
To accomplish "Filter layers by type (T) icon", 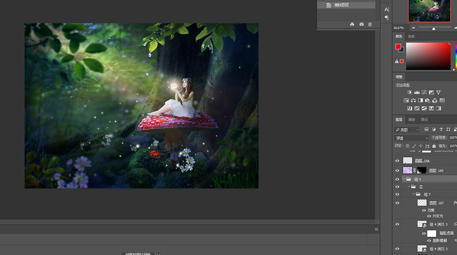I will tap(441, 129).
